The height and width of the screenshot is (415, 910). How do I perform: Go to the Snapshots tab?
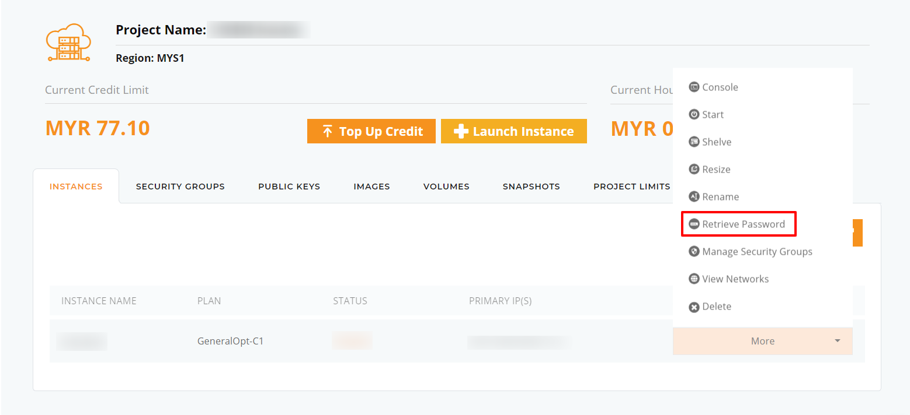click(x=532, y=187)
